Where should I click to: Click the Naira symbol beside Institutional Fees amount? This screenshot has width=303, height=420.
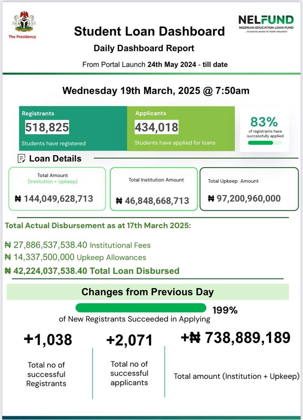[8, 245]
